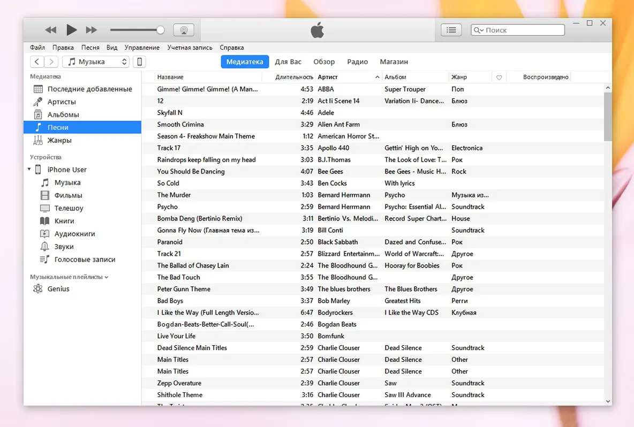Go back with the left arrow button

point(37,62)
